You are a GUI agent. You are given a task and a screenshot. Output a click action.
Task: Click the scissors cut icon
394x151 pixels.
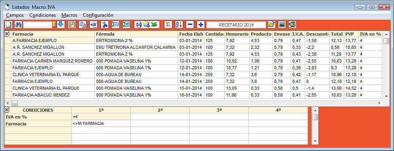point(105,24)
